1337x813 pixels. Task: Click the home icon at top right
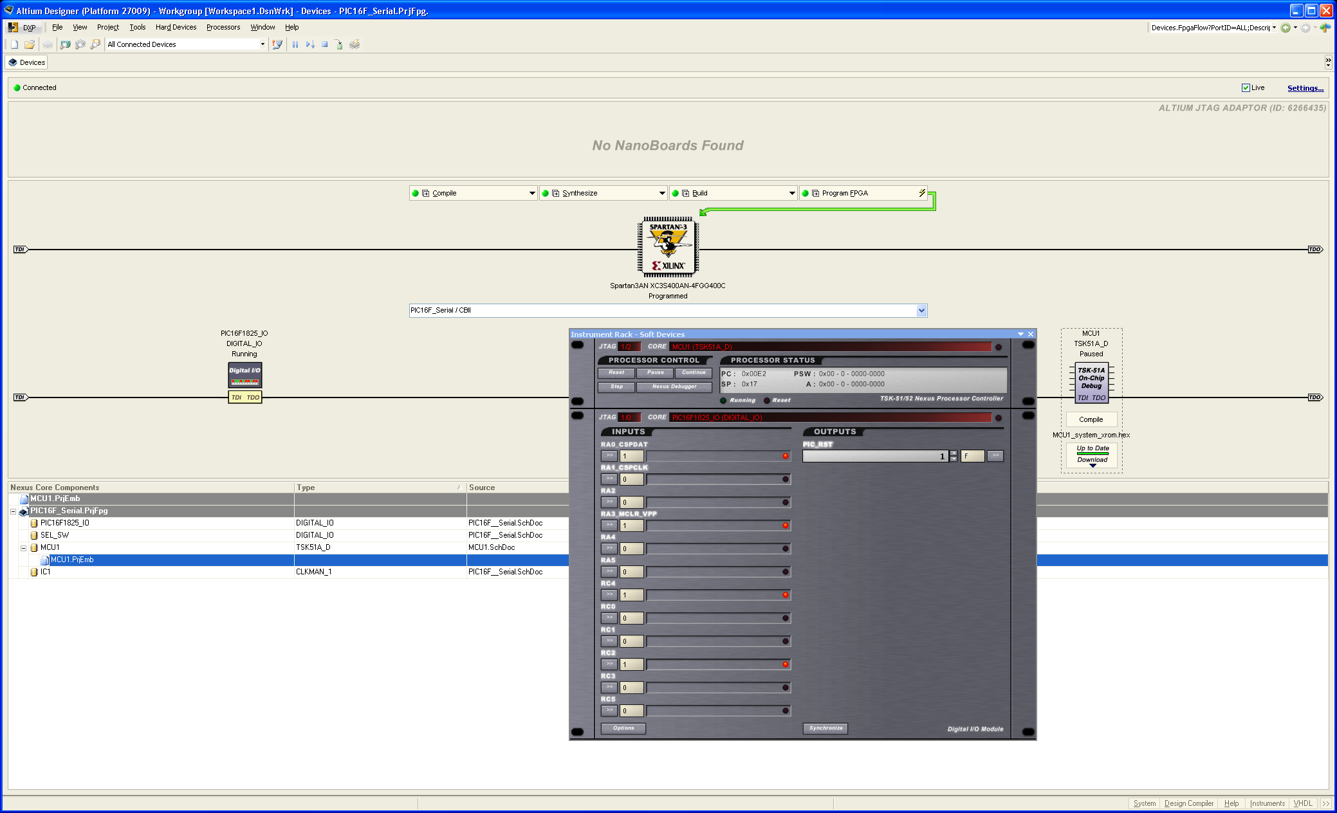pos(1325,28)
